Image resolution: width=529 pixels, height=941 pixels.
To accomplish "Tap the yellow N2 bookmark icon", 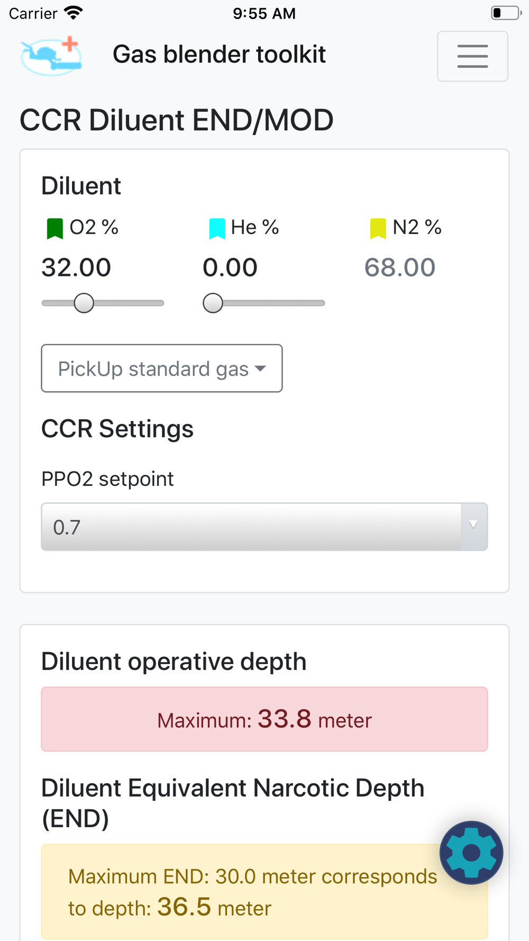I will (x=378, y=229).
